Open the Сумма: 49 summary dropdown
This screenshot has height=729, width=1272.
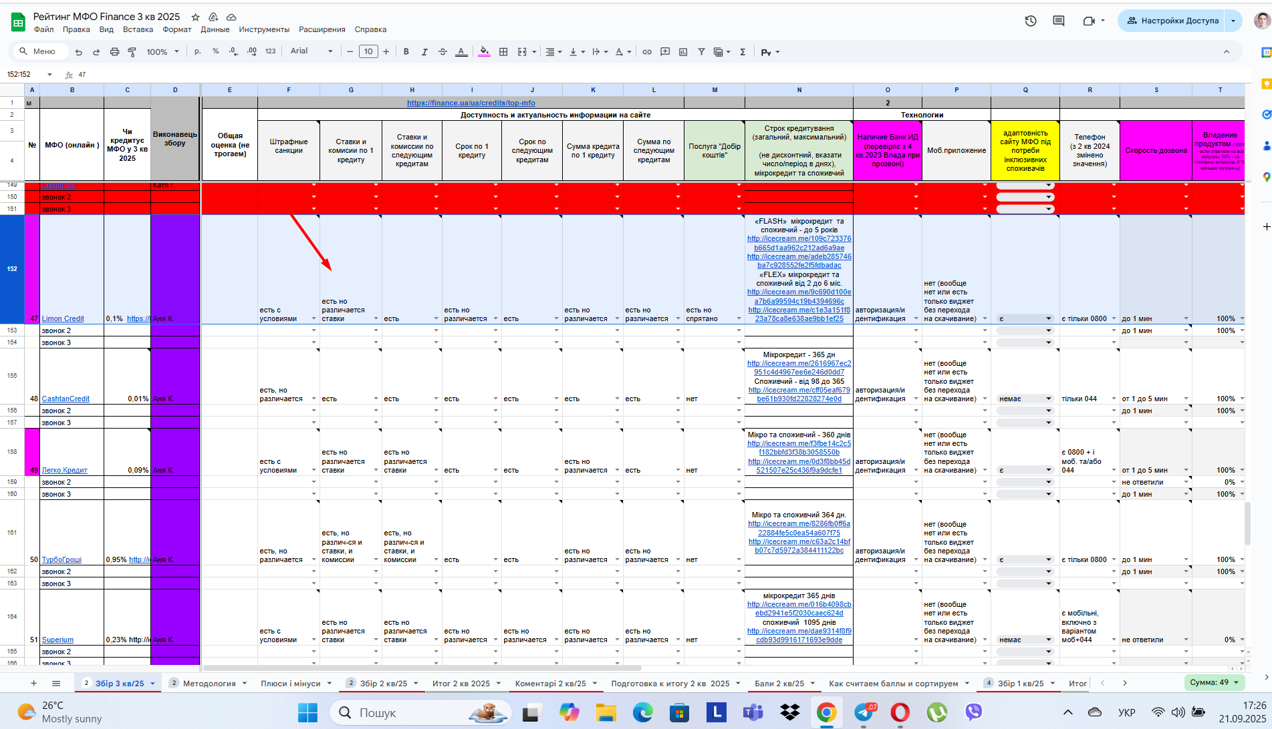point(1214,682)
